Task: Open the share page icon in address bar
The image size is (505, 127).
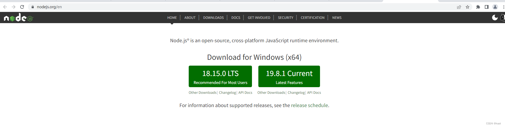Action: click(459, 7)
